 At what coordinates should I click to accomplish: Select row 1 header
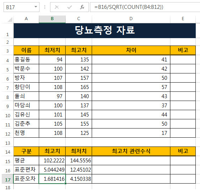pyautogui.click(x=7, y=31)
